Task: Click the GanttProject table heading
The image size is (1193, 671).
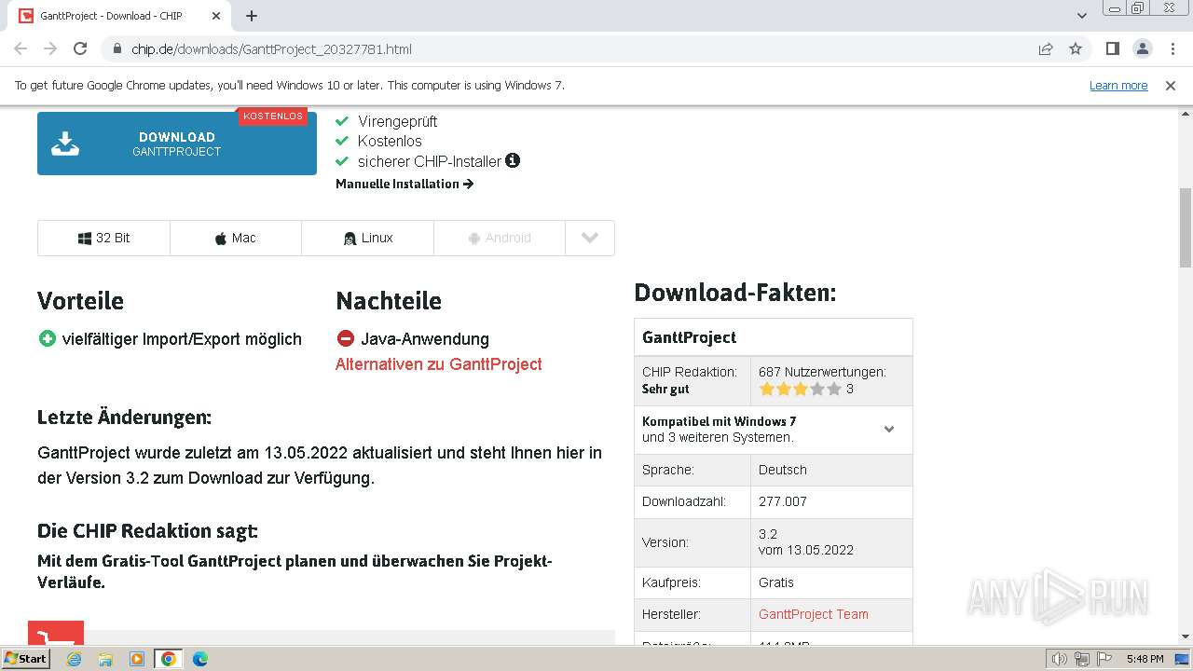Action: coord(774,337)
